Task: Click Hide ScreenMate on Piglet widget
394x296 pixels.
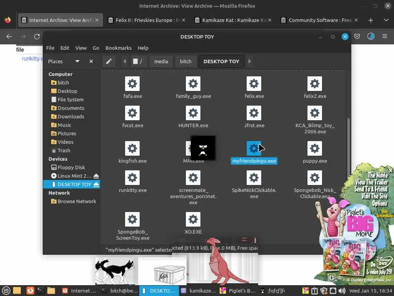Action: pyautogui.click(x=384, y=214)
